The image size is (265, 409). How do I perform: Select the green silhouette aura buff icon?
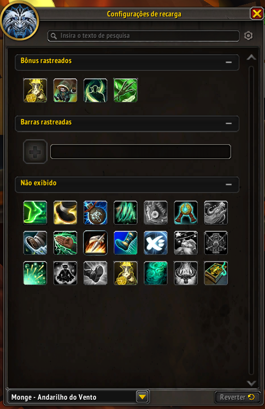click(96, 90)
